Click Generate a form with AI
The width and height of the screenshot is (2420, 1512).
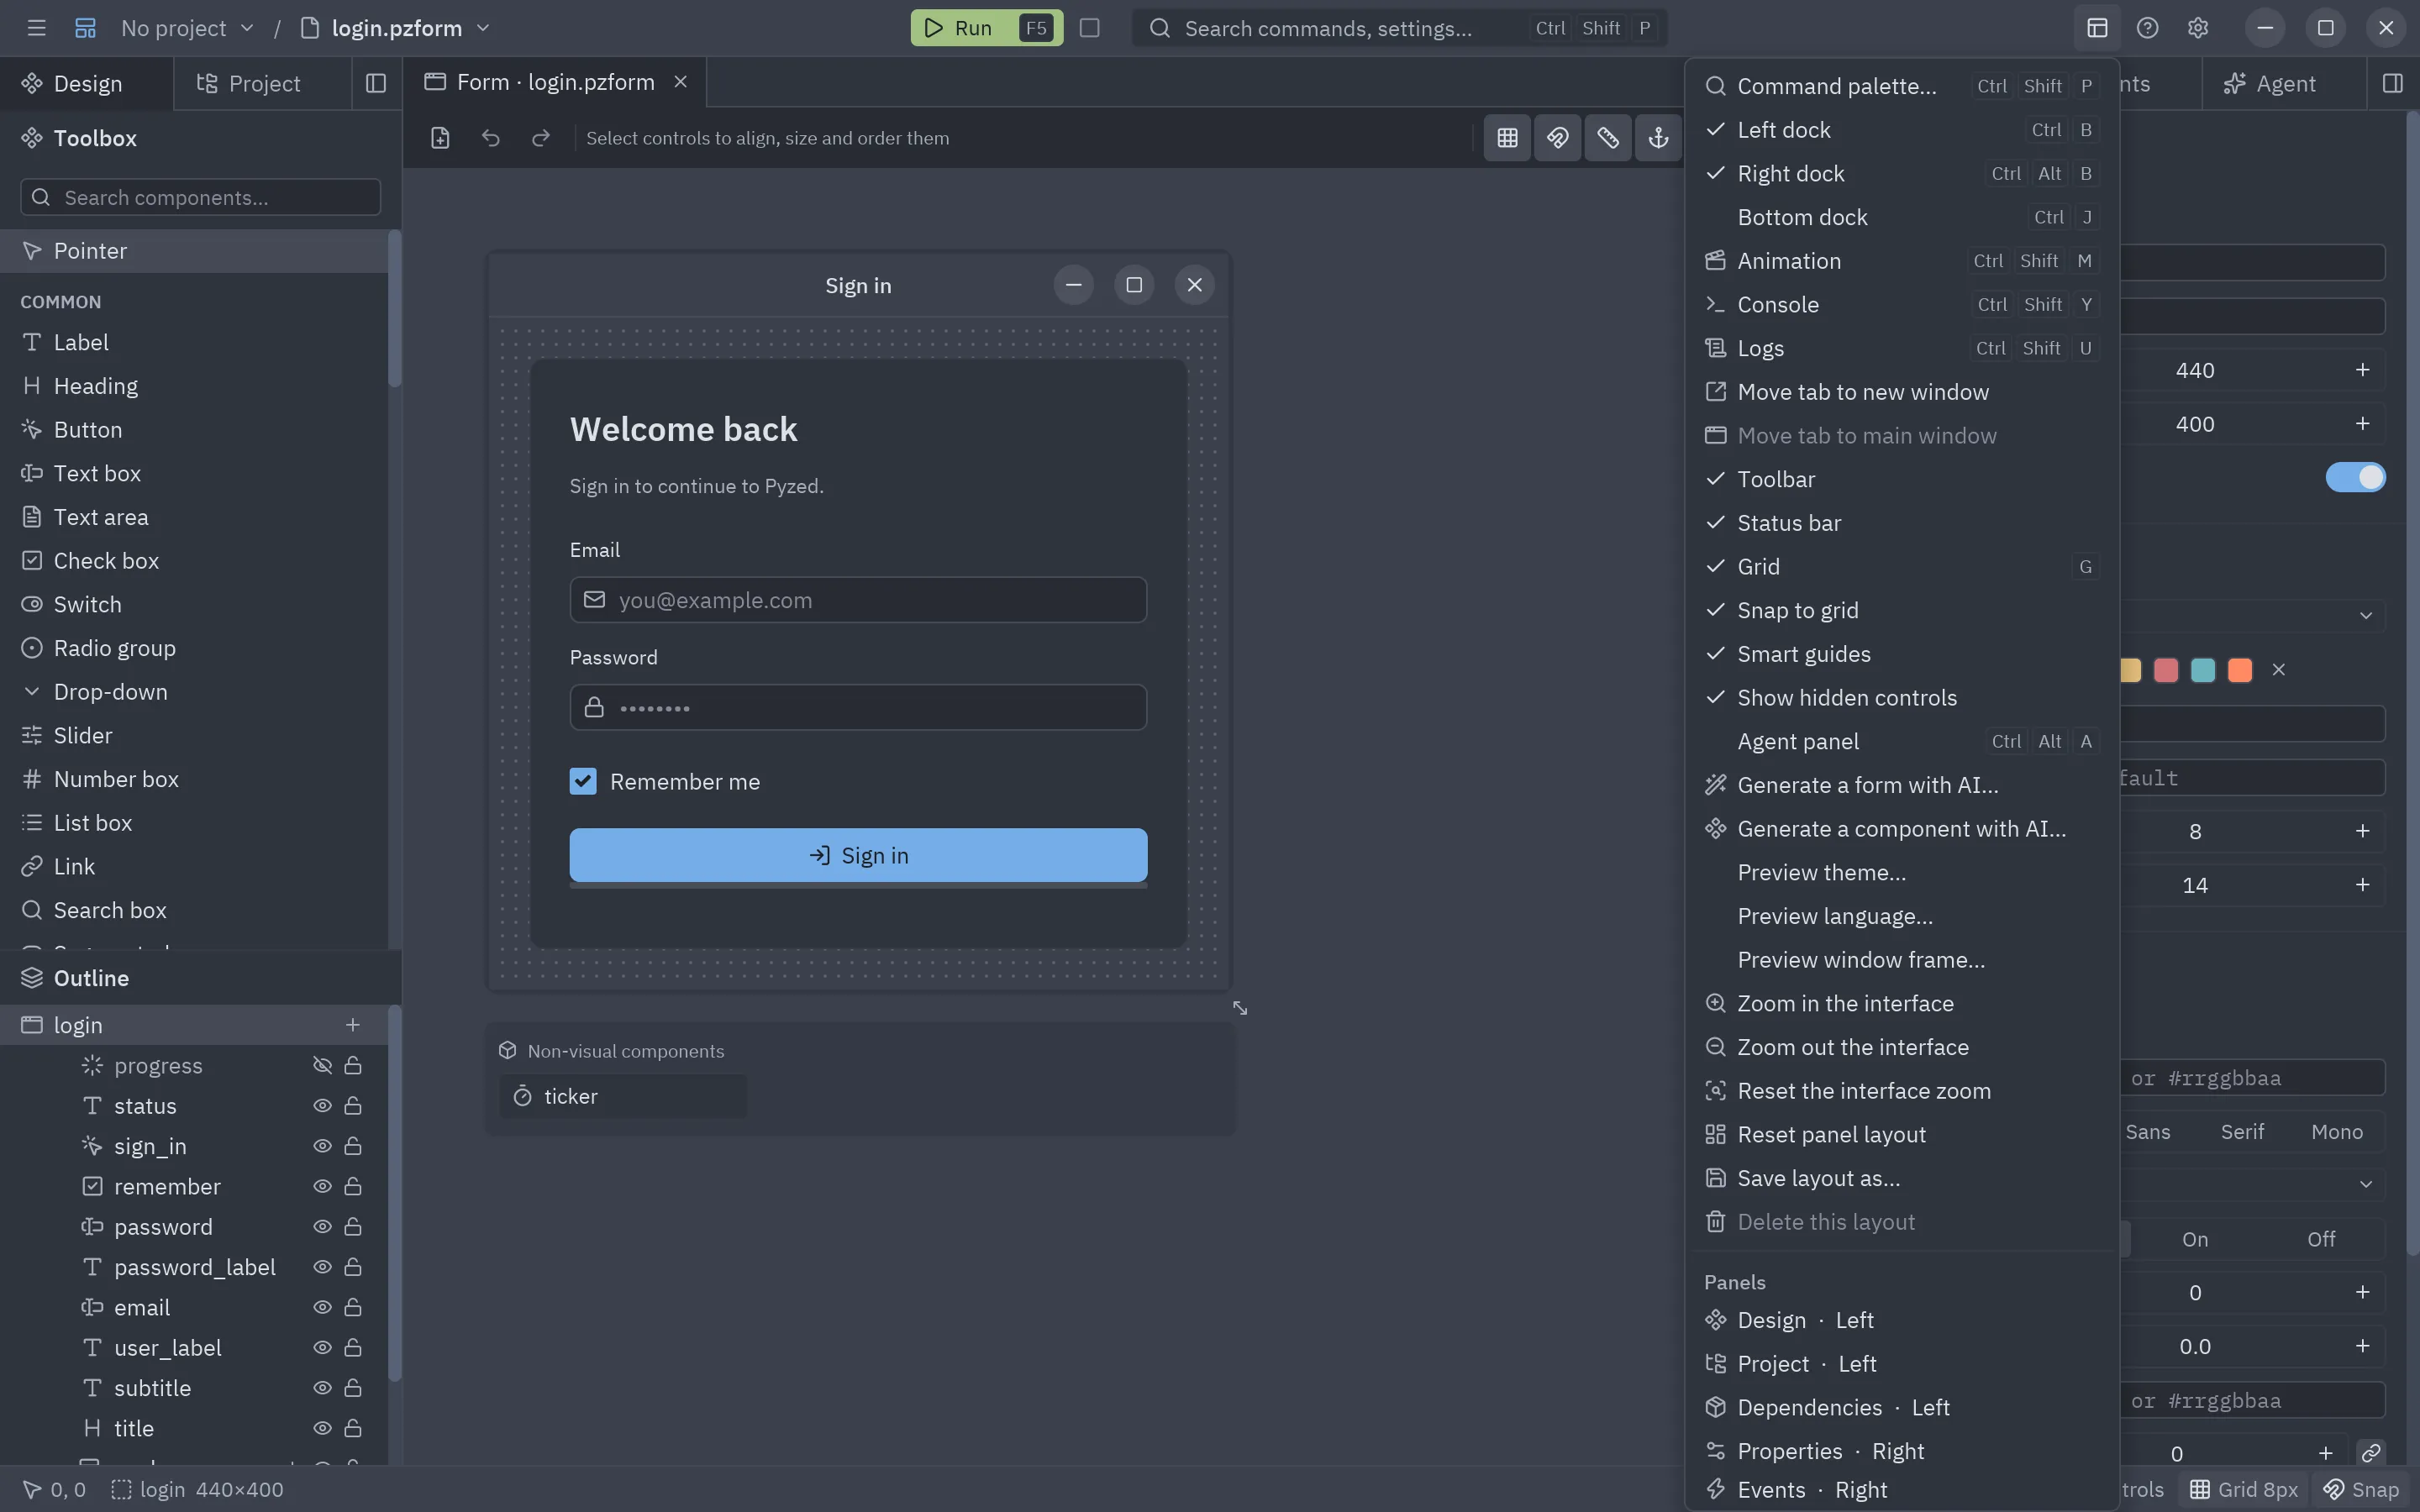point(1902,785)
